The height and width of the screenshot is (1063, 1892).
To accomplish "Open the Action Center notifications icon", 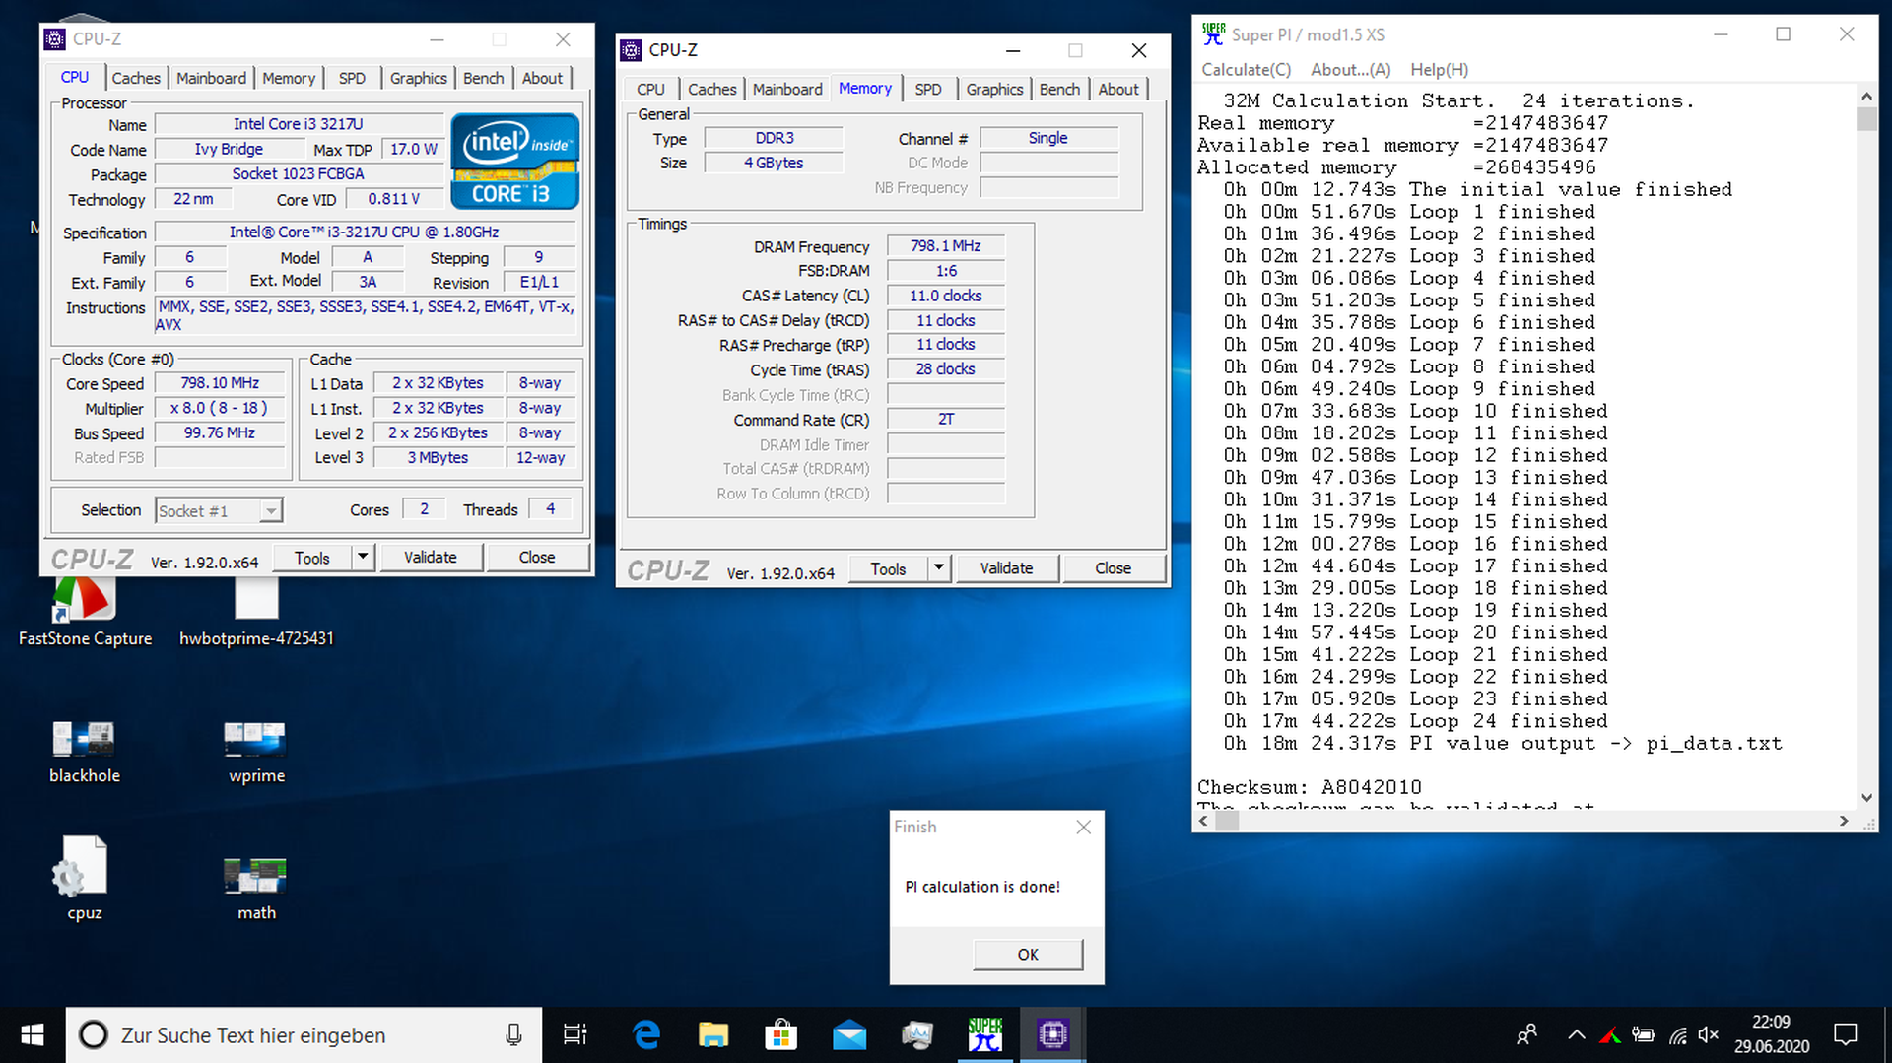I will tap(1845, 1034).
